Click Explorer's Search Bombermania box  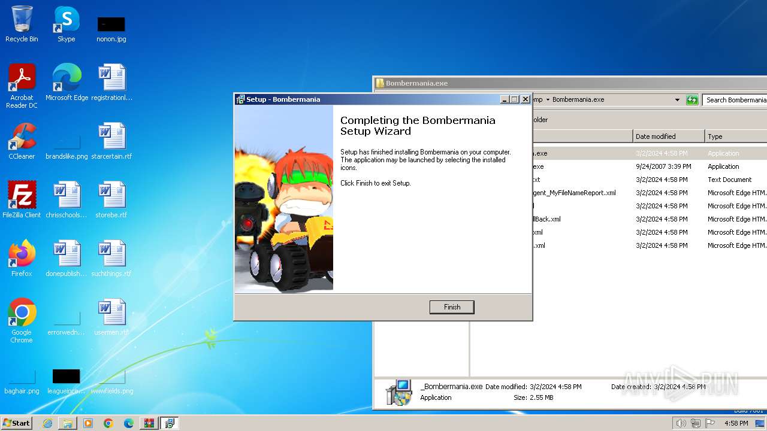coord(735,100)
